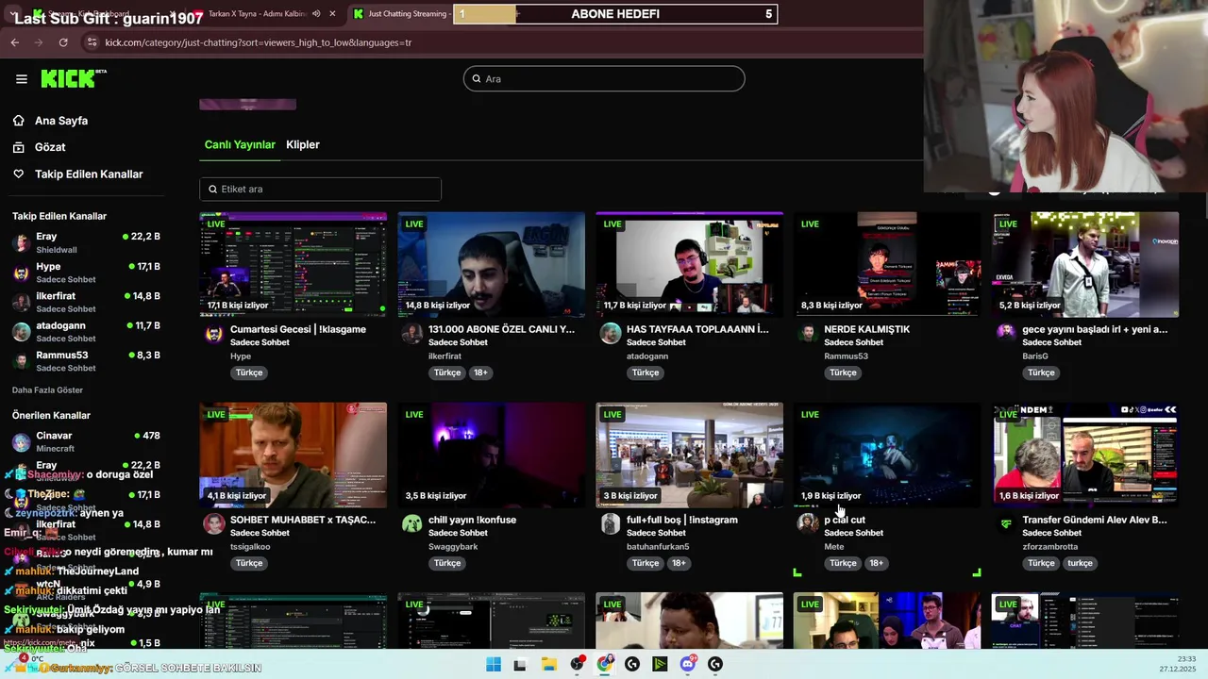Click zforzambrotta's avatar beside Transfer Gündemi title
Image resolution: width=1208 pixels, height=679 pixels.
click(1006, 523)
